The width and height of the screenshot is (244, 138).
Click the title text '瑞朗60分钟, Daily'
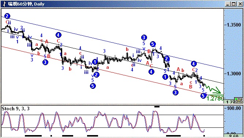click(26, 4)
